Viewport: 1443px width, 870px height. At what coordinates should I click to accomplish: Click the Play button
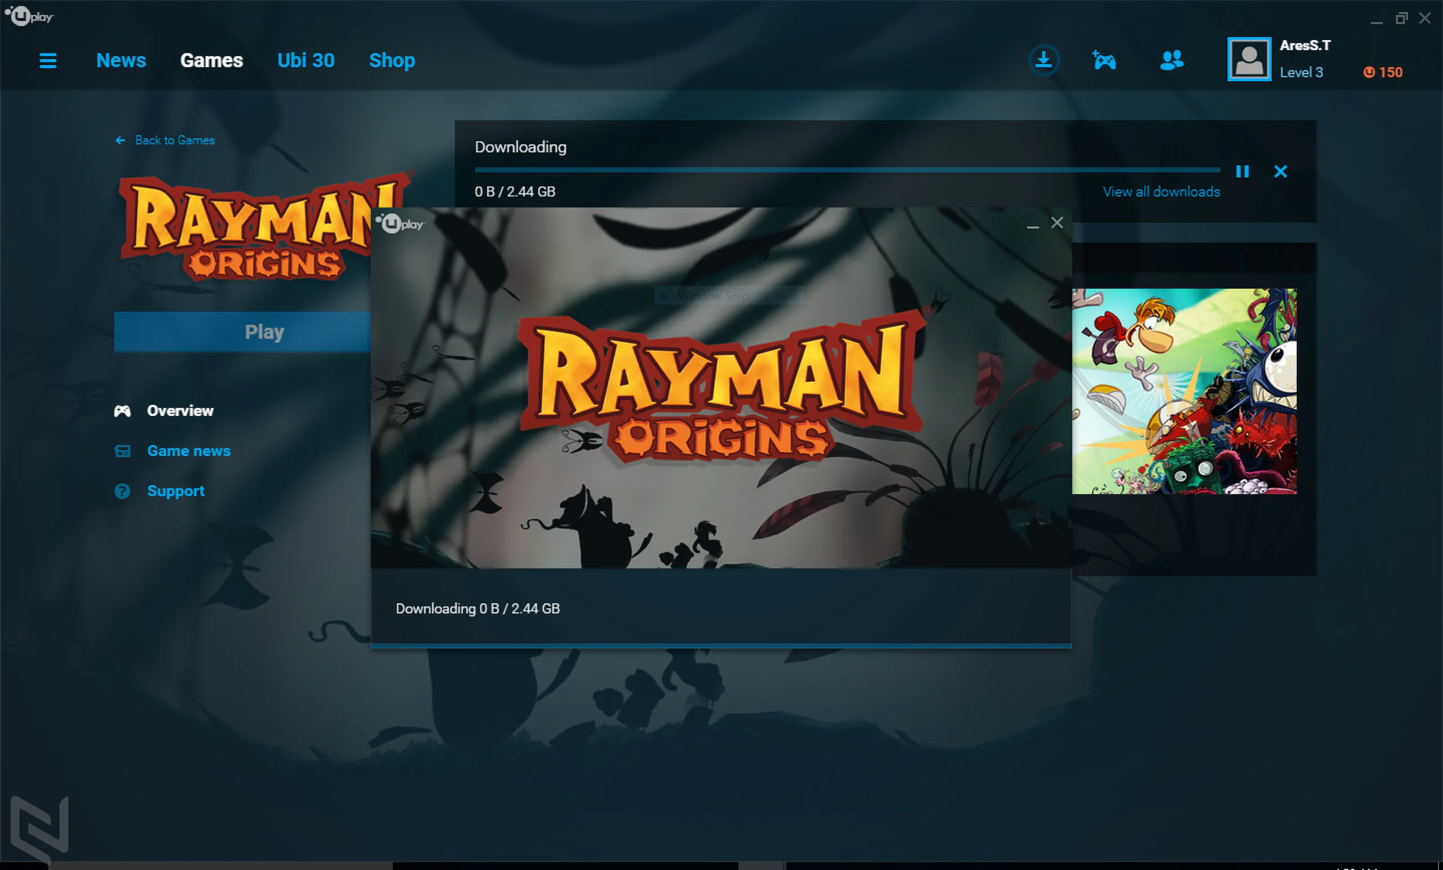point(242,332)
